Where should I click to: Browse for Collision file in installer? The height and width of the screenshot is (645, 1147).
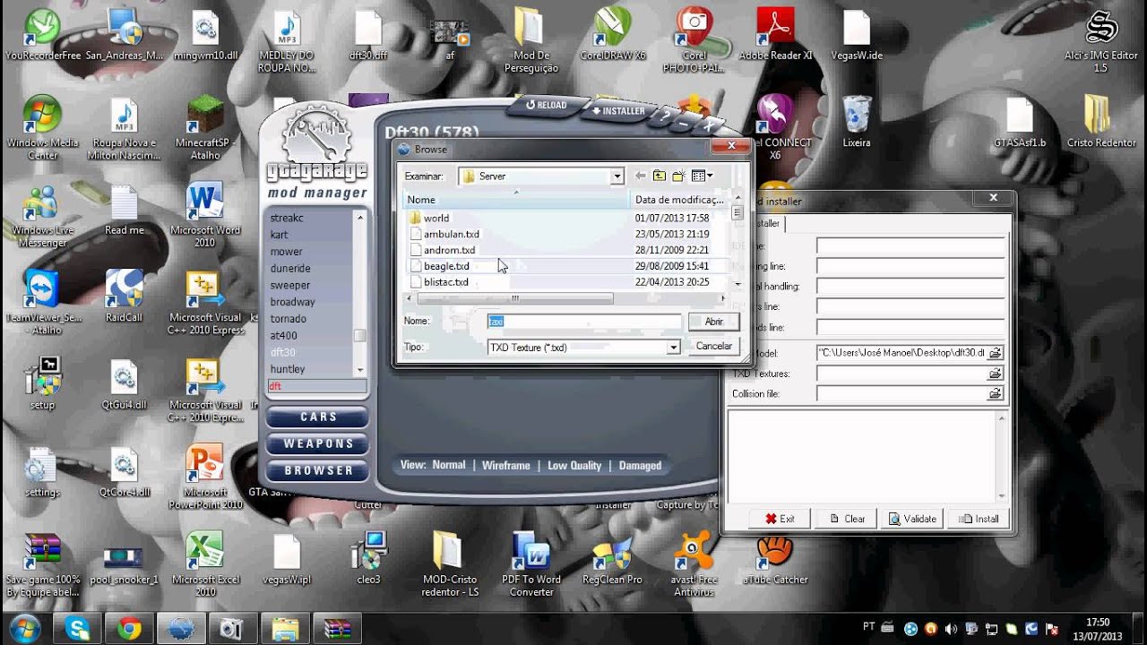tap(995, 393)
